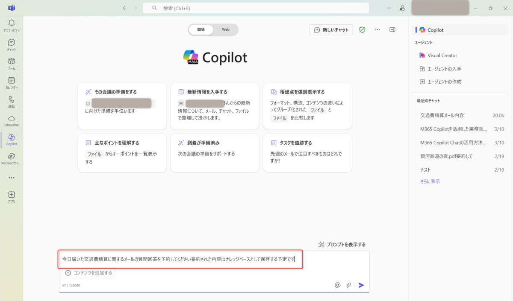
Task: Open the people icon next to the profile
Action: tap(402, 8)
